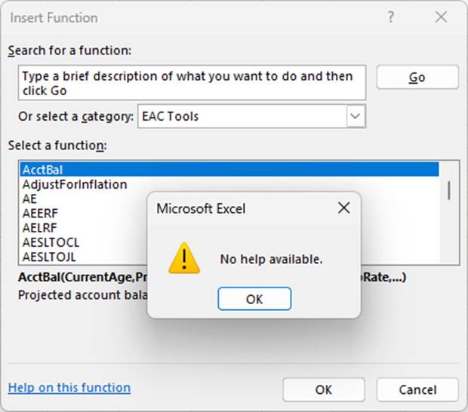This screenshot has width=468, height=412.
Task: Click Cancel in the Insert Function dialog
Action: (417, 389)
